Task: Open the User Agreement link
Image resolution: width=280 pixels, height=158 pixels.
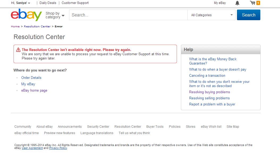Action: [x=32, y=148]
